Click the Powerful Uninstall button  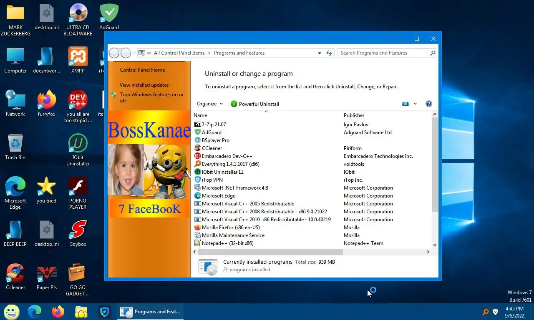click(x=255, y=104)
